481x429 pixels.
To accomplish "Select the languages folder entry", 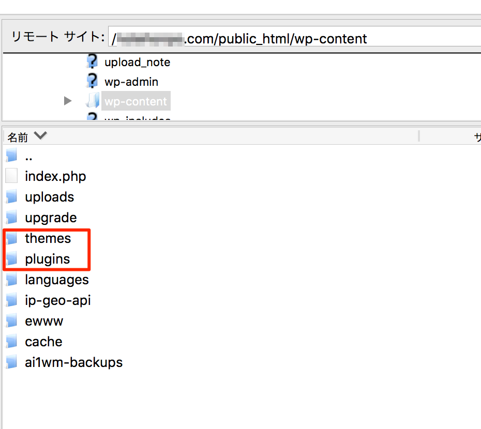I will point(56,280).
